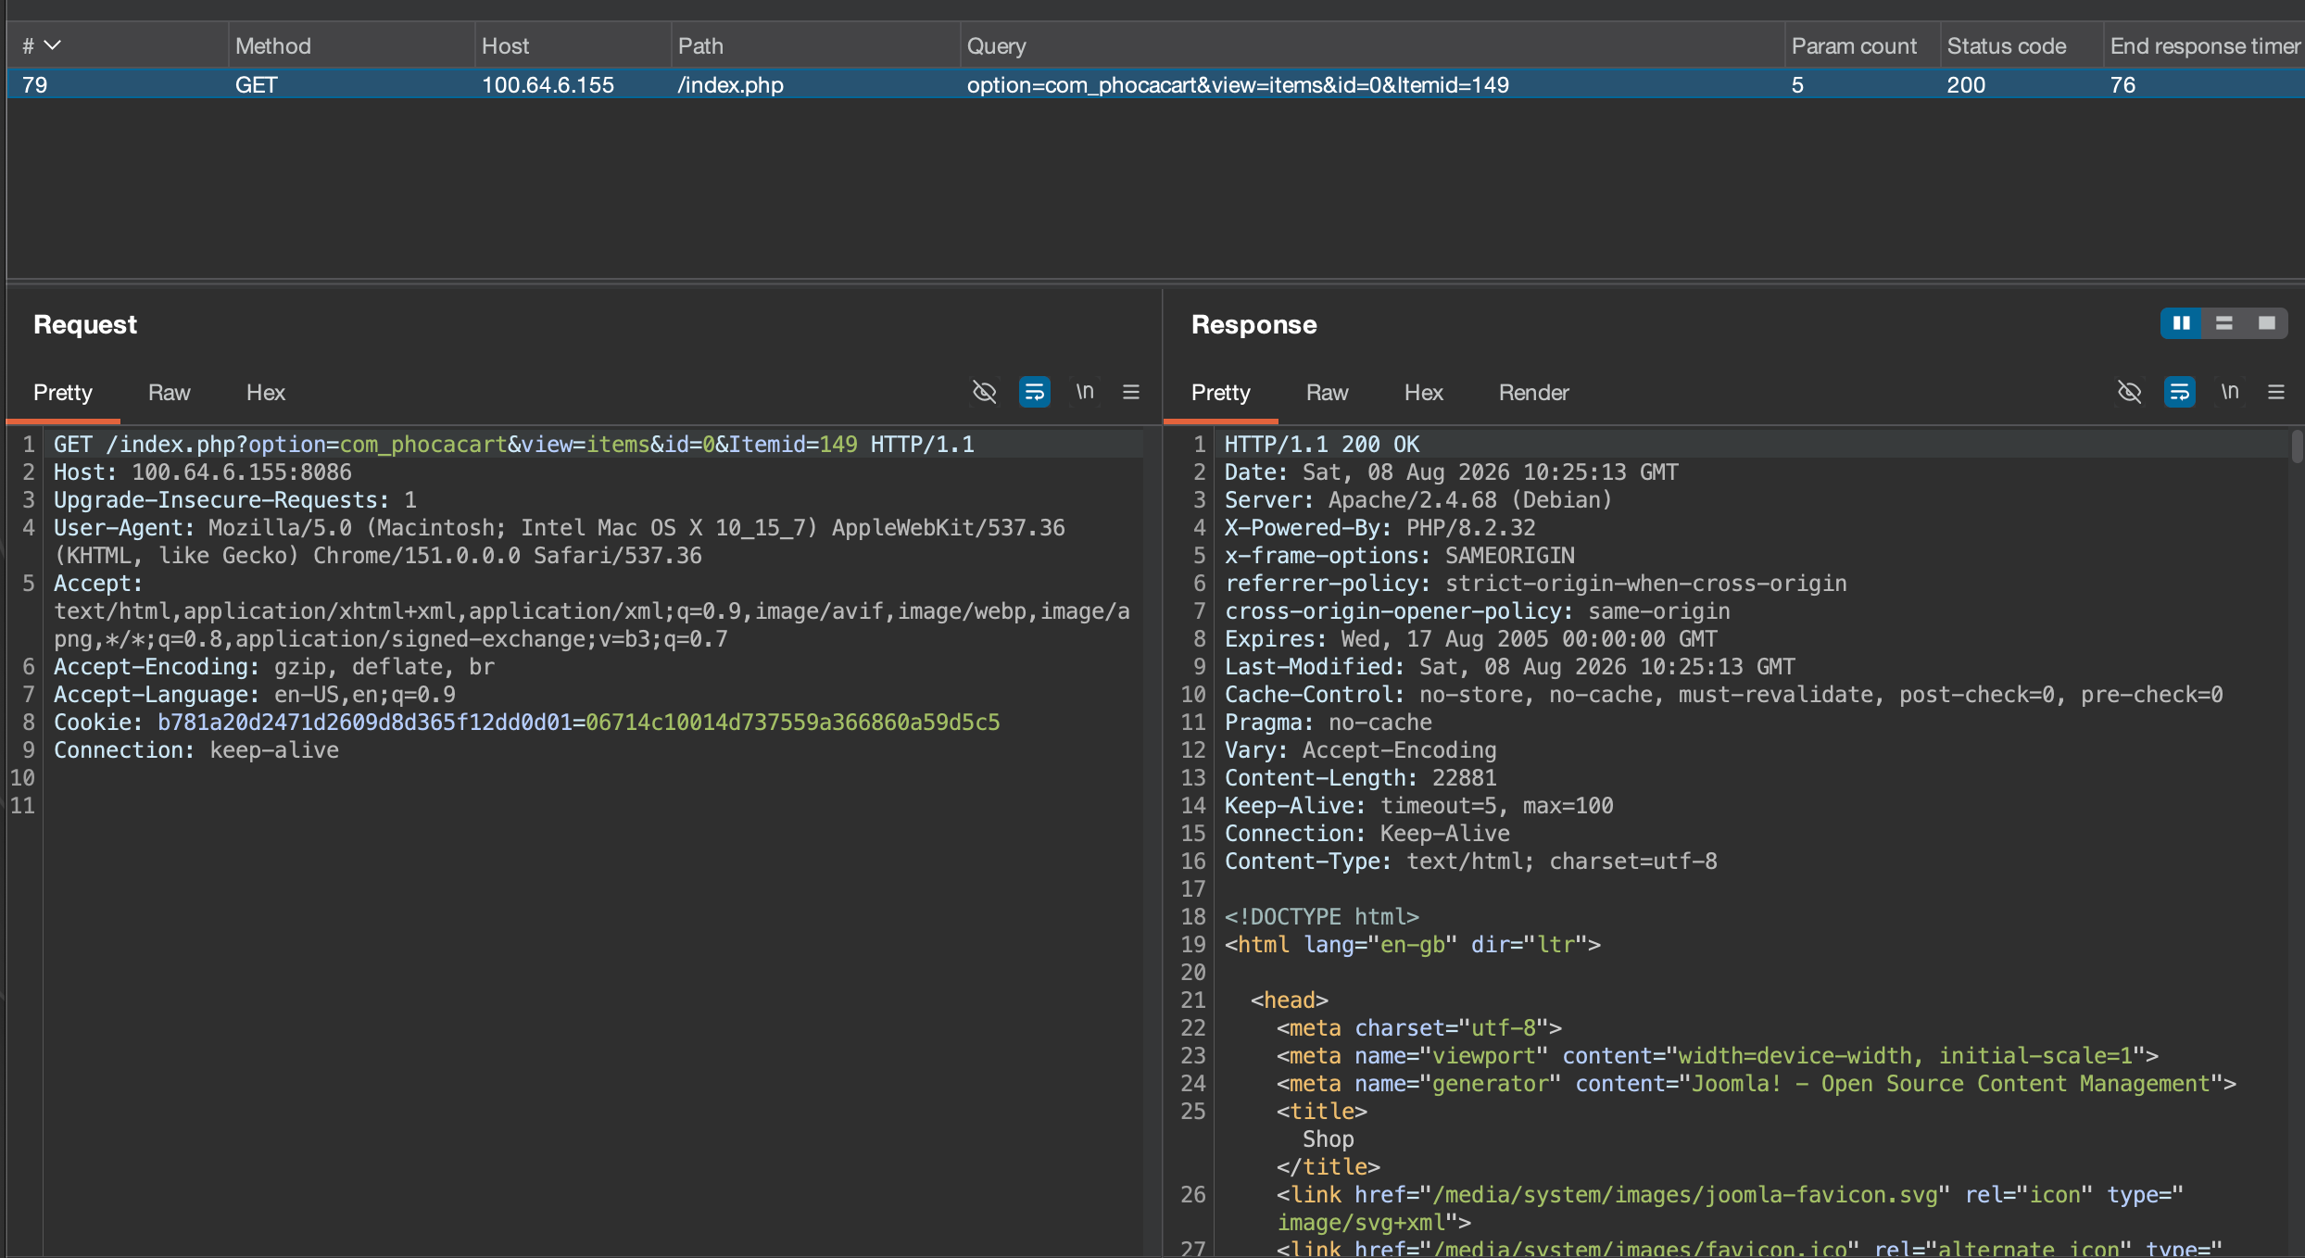Viewport: 2305px width, 1258px height.
Task: Click HTTP/1.1 200 OK status line
Action: 1322,445
